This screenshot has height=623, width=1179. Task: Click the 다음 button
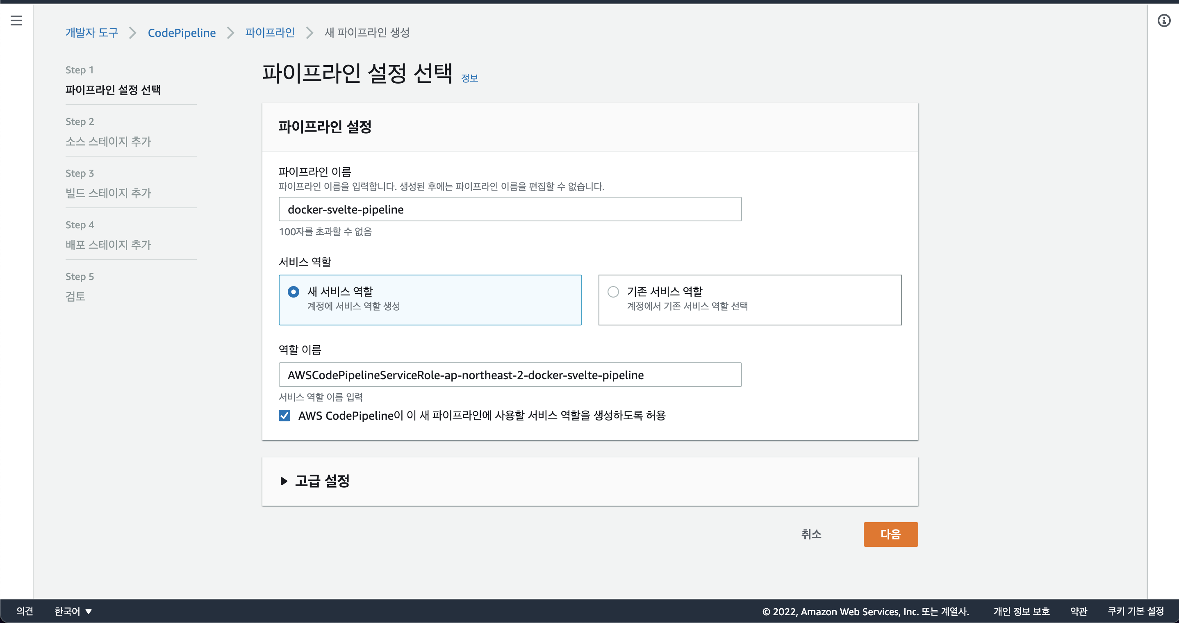[x=890, y=534]
